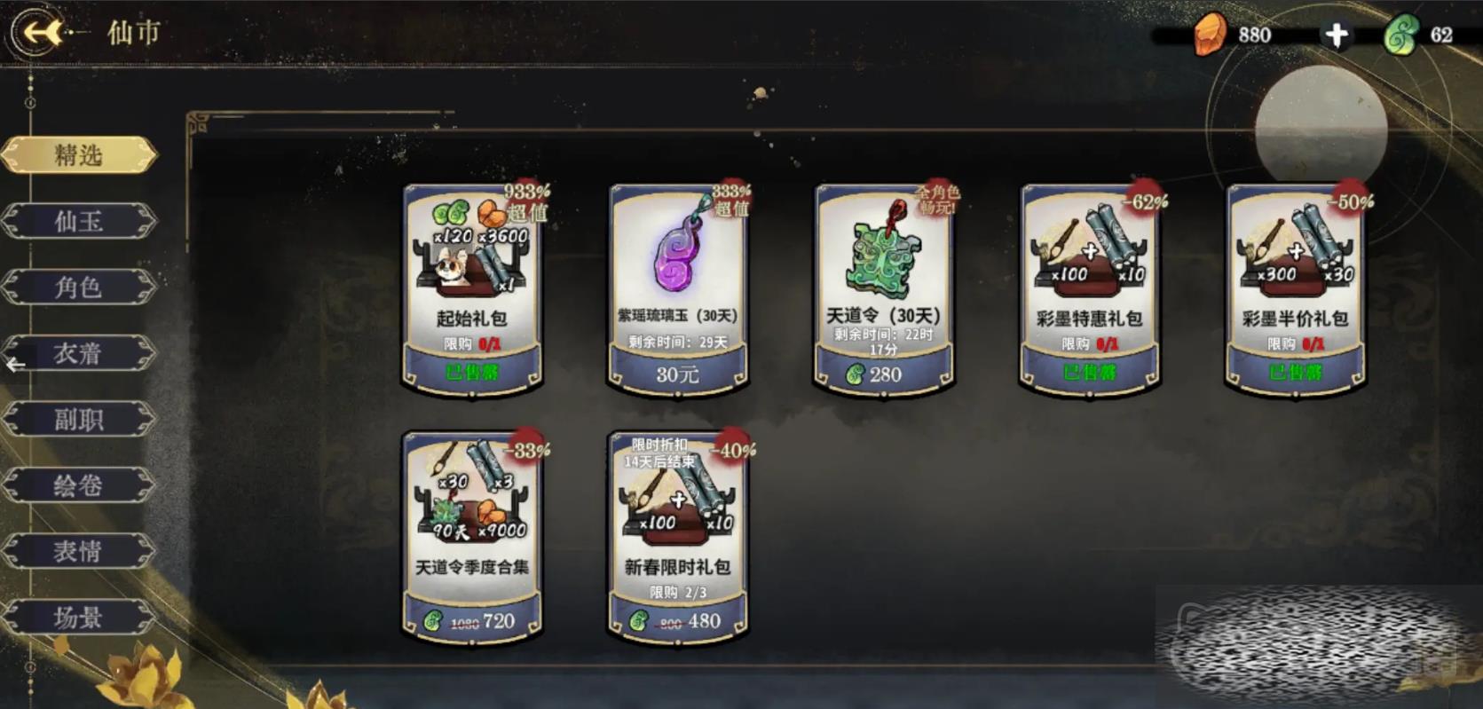This screenshot has height=709, width=1483.
Task: Tap the green jade currency icon
Action: point(1400,35)
